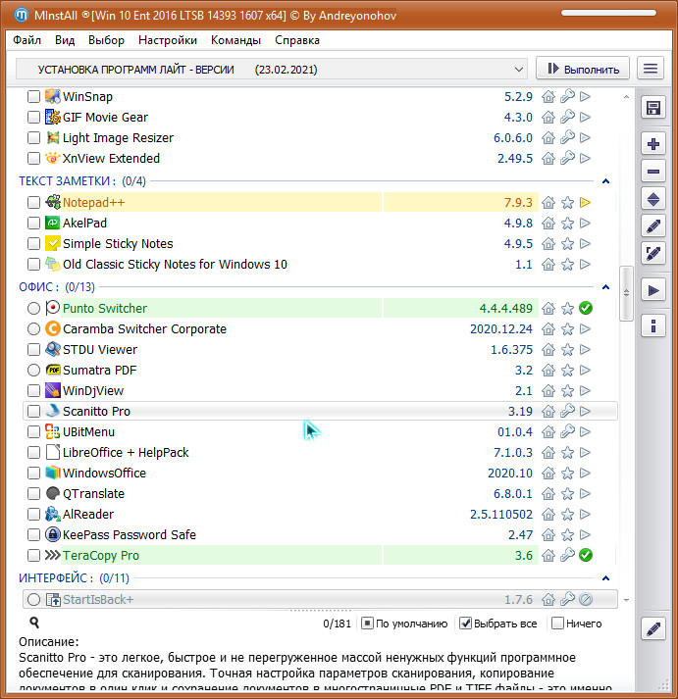678x699 pixels.
Task: Select the WinDjView row
Action: pos(319,390)
